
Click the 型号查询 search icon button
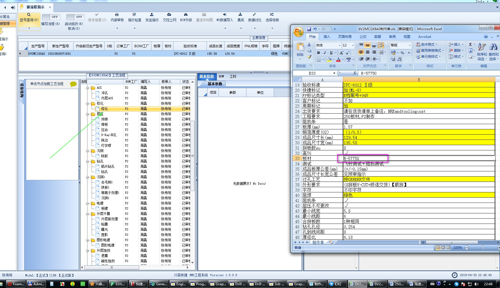pos(29,15)
